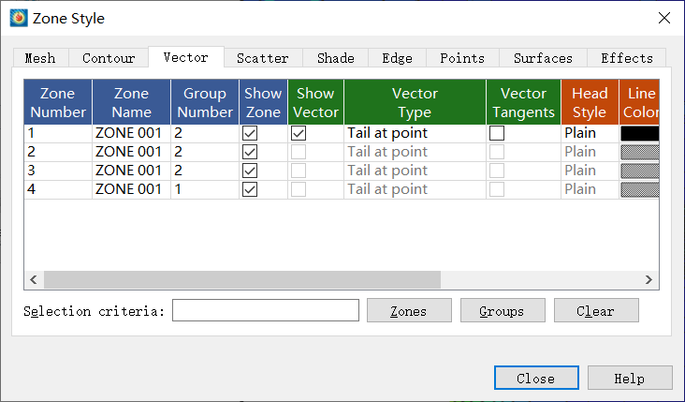Enable Show Vector for zone 4
Screen dimensions: 685x402
pyautogui.click(x=299, y=190)
